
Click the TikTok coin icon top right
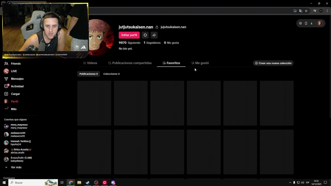click(300, 23)
